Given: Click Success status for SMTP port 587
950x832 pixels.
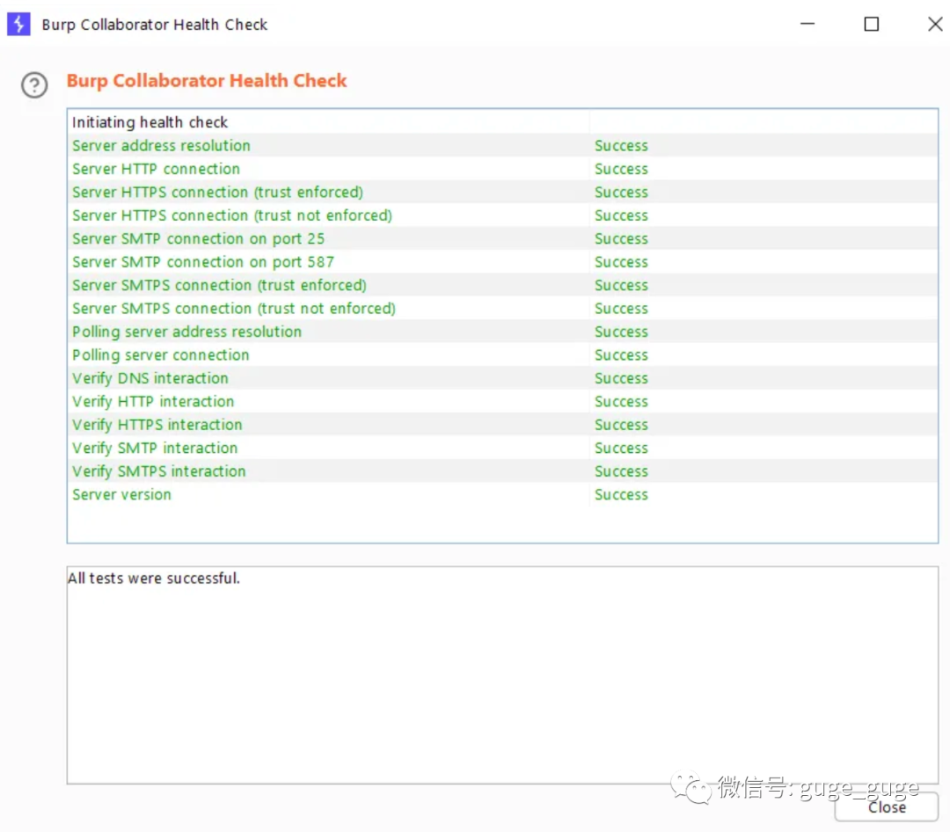Looking at the screenshot, I should (x=621, y=262).
